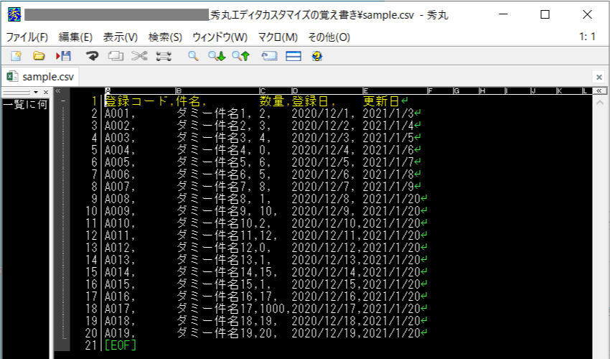
Task: Click column header B in the ruler
Action: [x=179, y=90]
